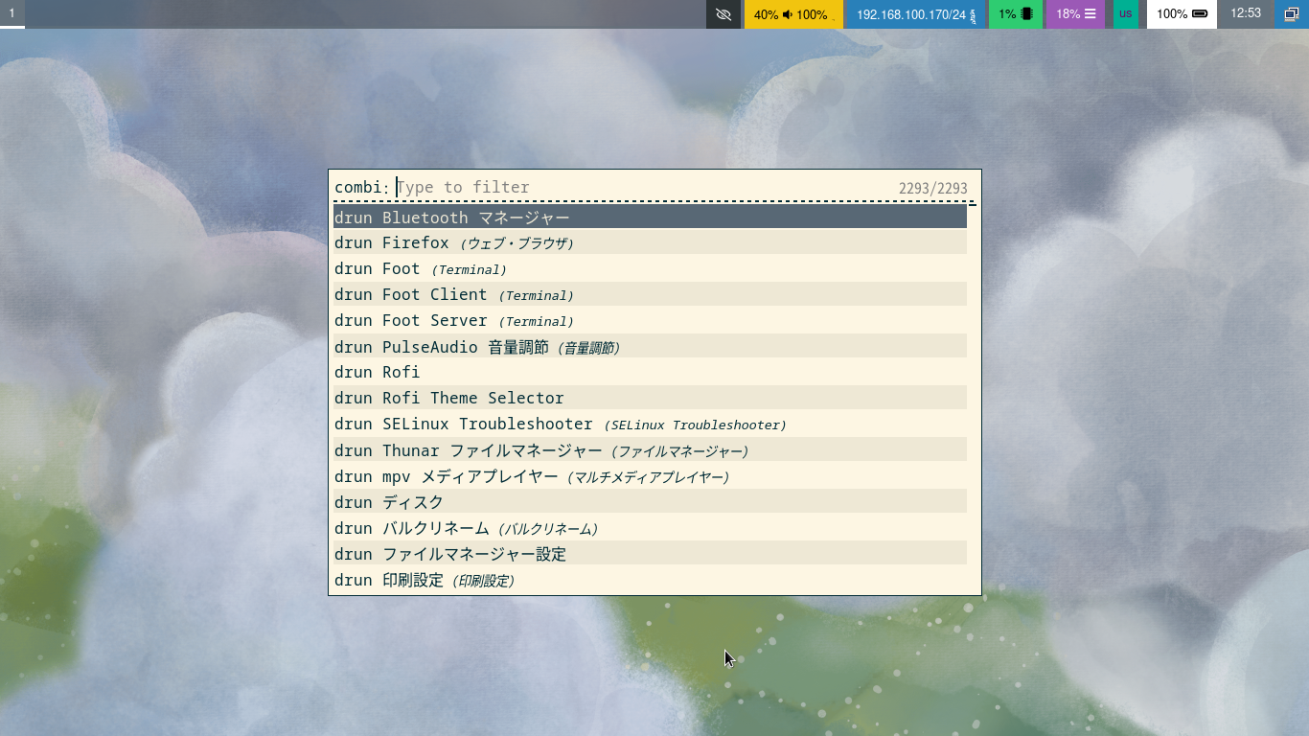The height and width of the screenshot is (736, 1309).
Task: Open 'SELinux Troubleshooter' entry
Action: click(650, 425)
